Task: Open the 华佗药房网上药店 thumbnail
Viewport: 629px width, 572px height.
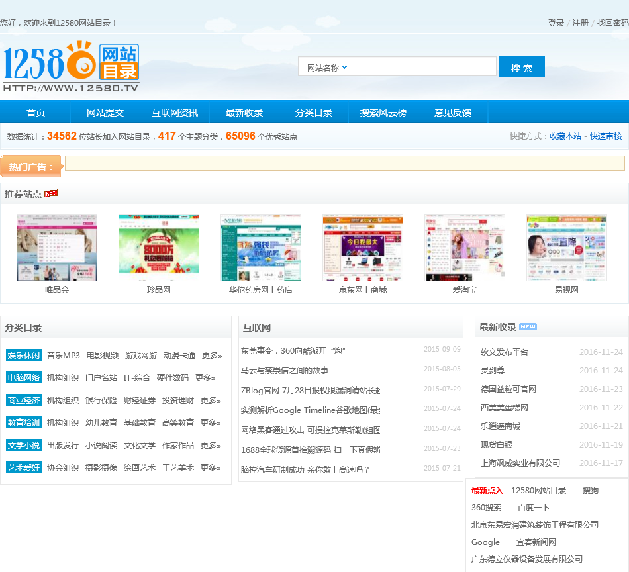Action: pyautogui.click(x=261, y=248)
